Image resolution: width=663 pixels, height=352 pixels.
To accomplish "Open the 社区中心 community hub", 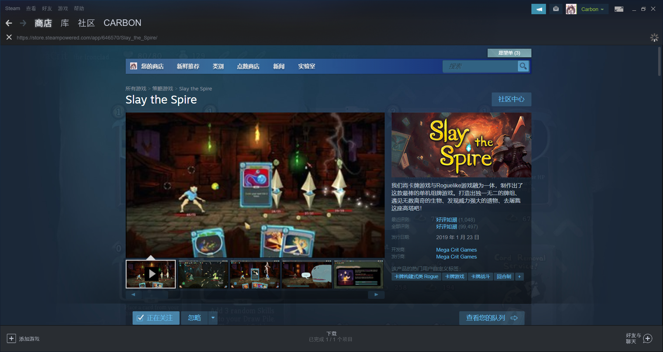I will pyautogui.click(x=511, y=99).
